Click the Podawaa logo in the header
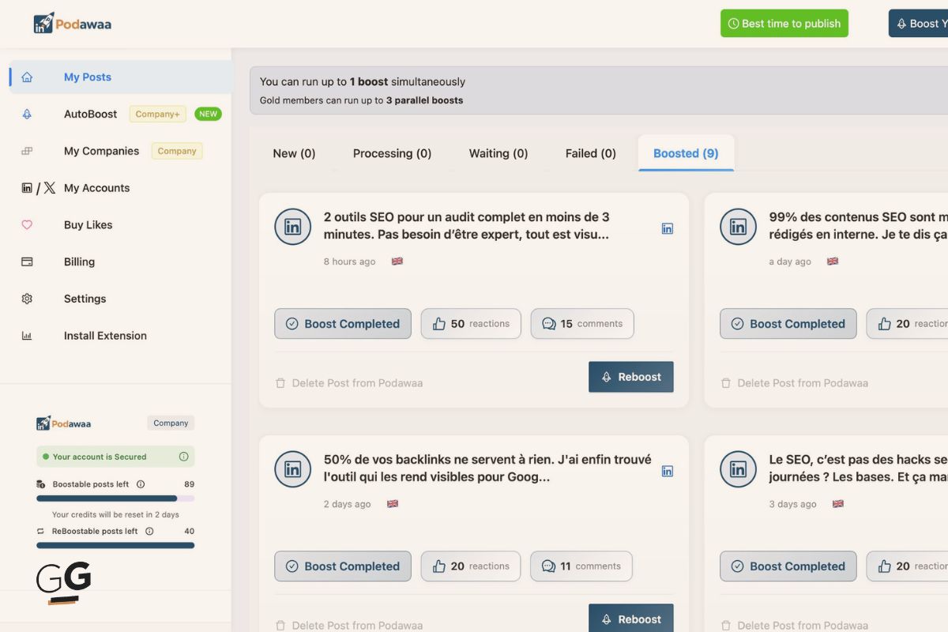 pos(72,24)
